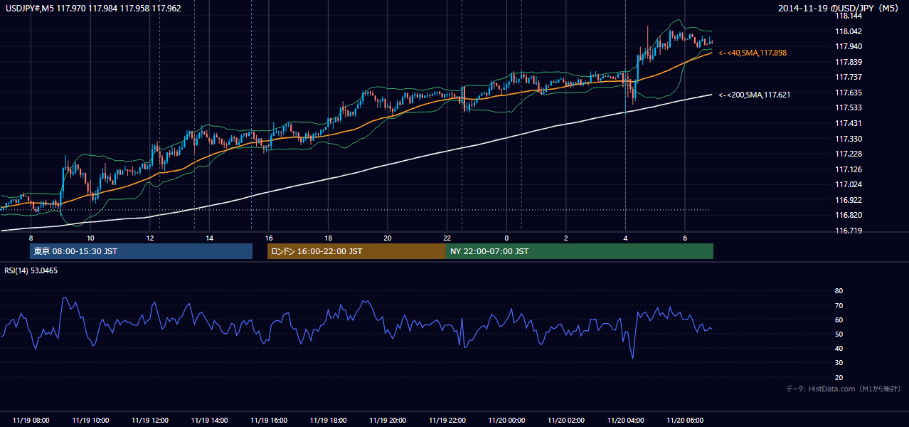
Task: Select the RSI level 60 label
Action: click(x=839, y=320)
